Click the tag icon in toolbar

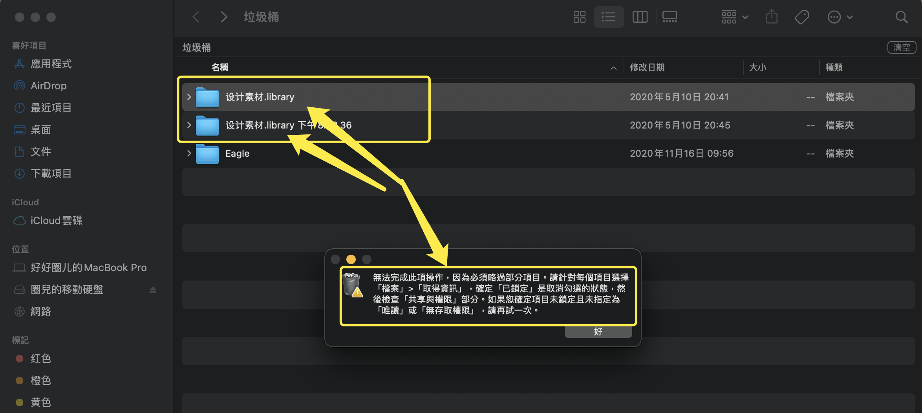(801, 17)
